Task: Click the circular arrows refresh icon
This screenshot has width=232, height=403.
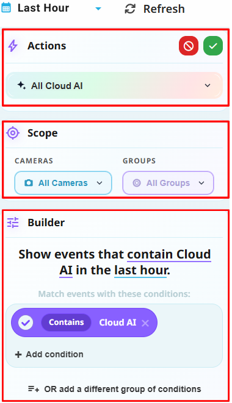Action: 130,9
